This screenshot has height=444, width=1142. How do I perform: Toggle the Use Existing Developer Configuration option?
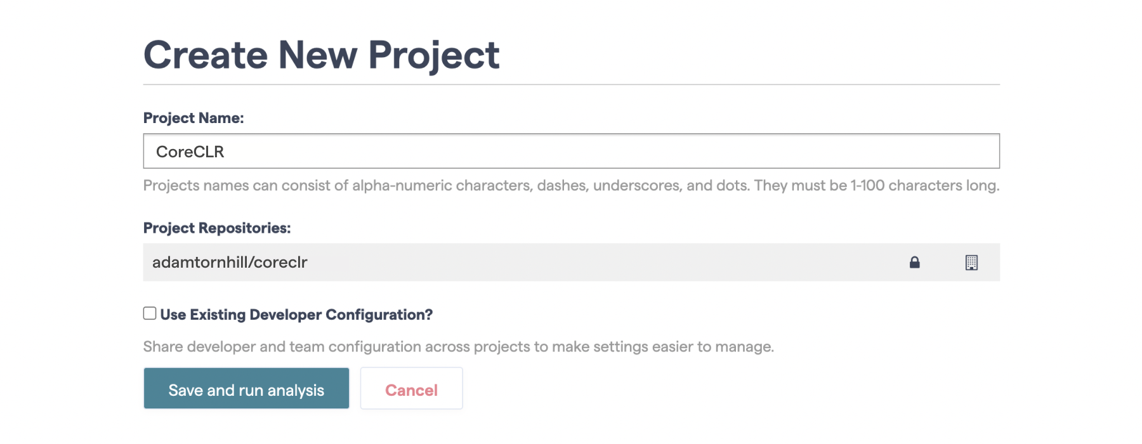(x=149, y=312)
